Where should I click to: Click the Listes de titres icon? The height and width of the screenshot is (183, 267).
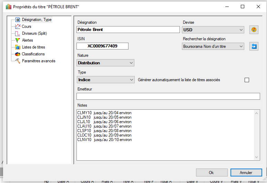point(18,47)
